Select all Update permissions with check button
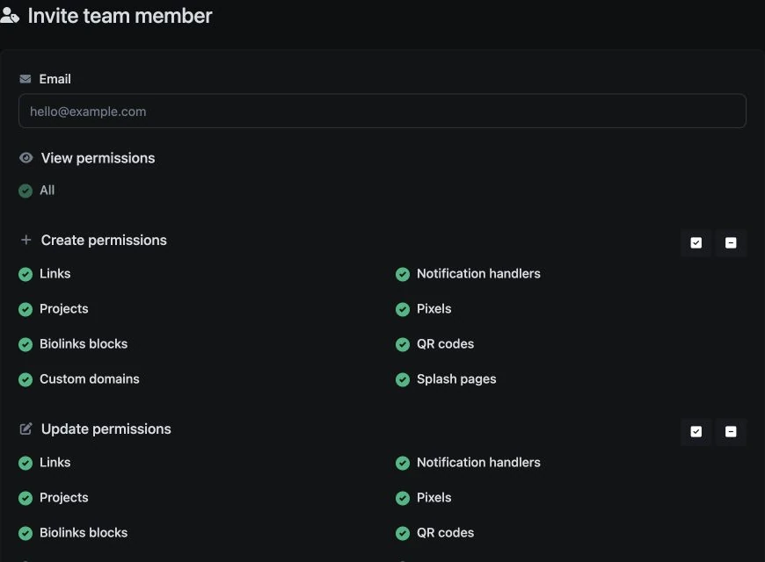The image size is (765, 562). point(696,431)
